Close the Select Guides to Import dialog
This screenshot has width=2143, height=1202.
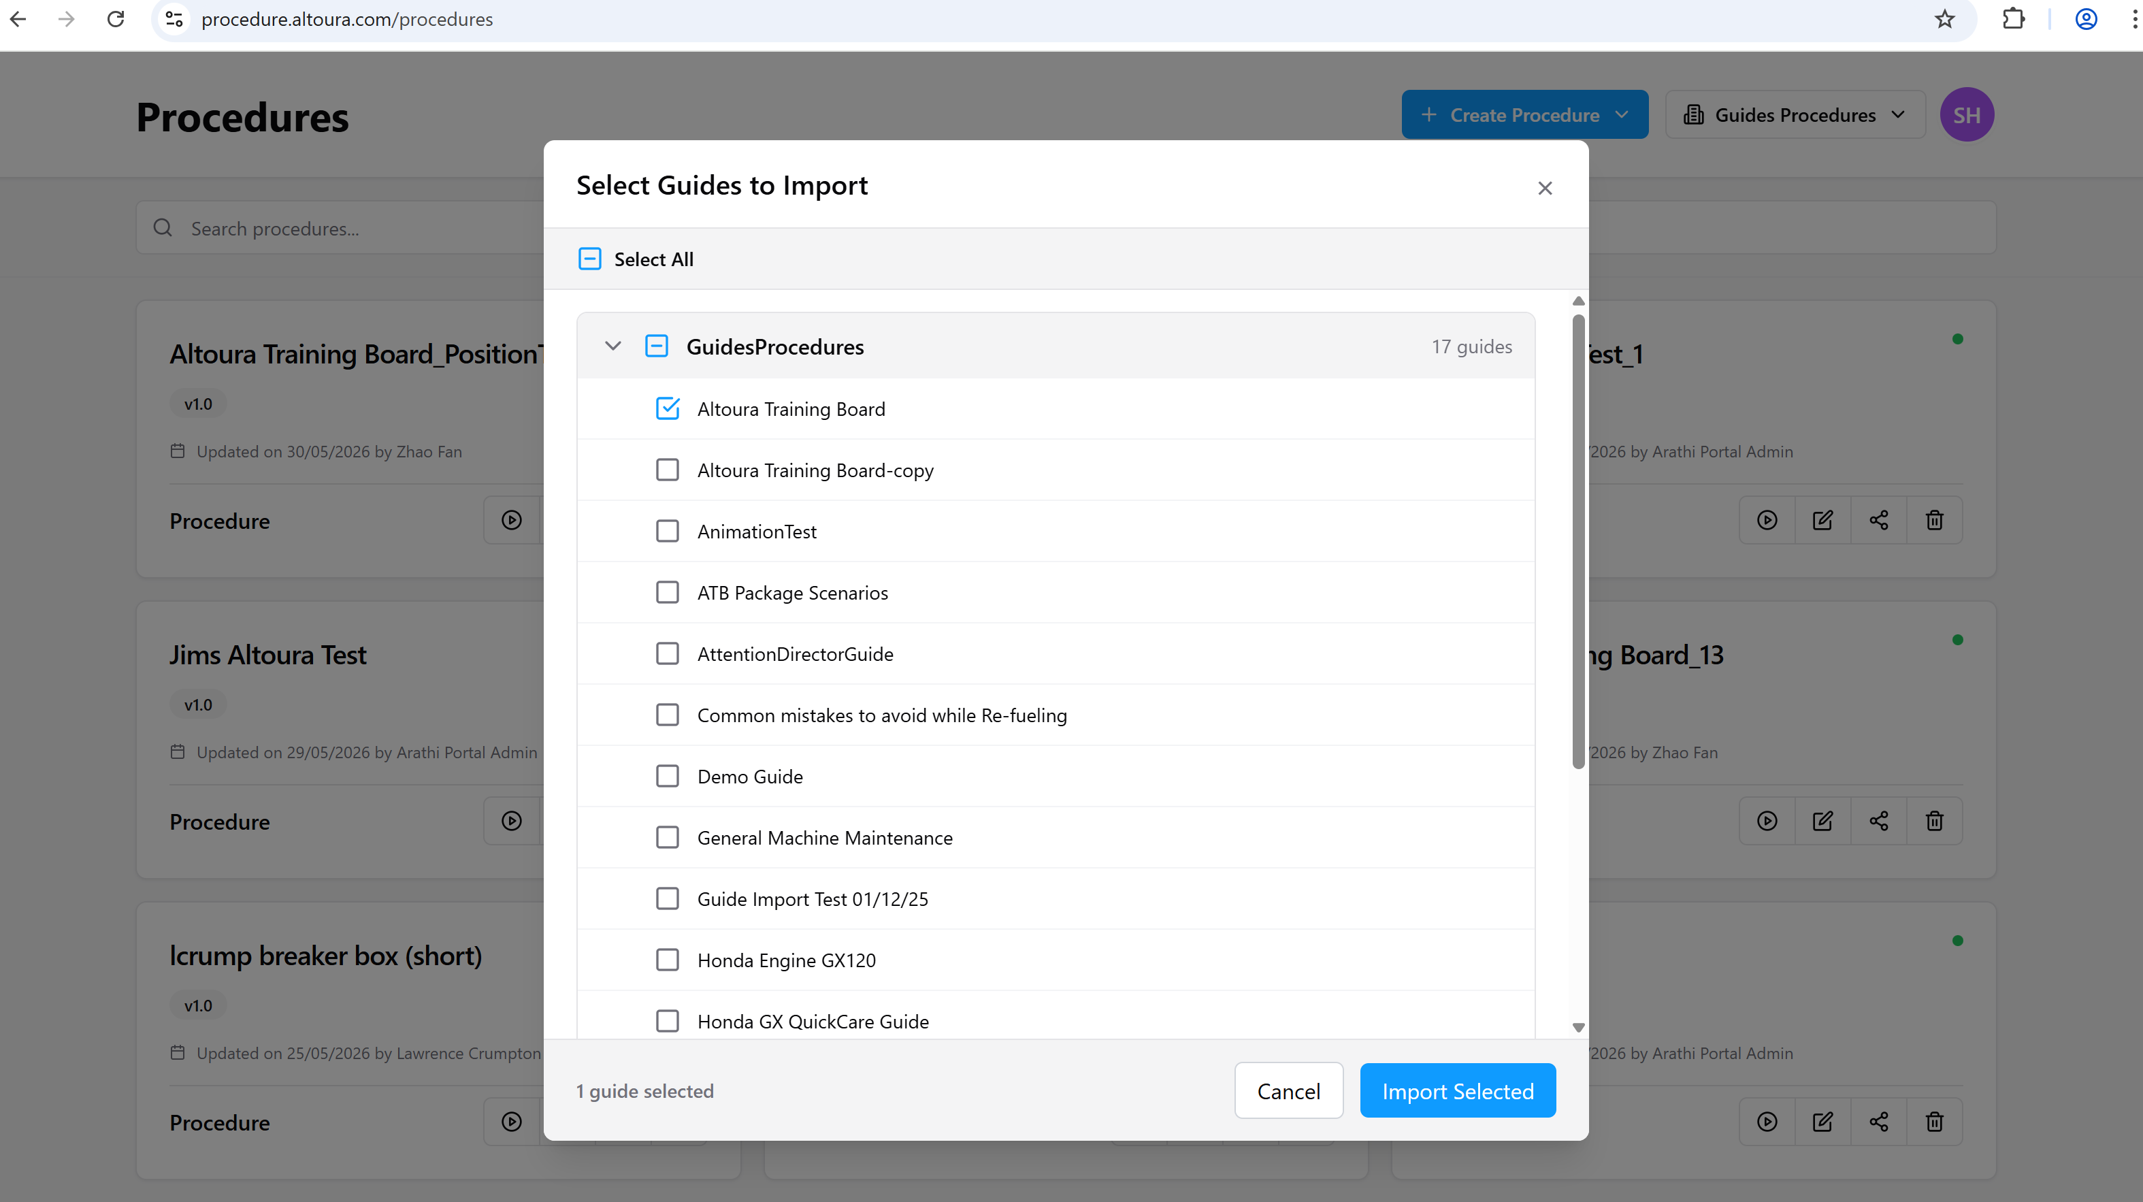(x=1545, y=188)
